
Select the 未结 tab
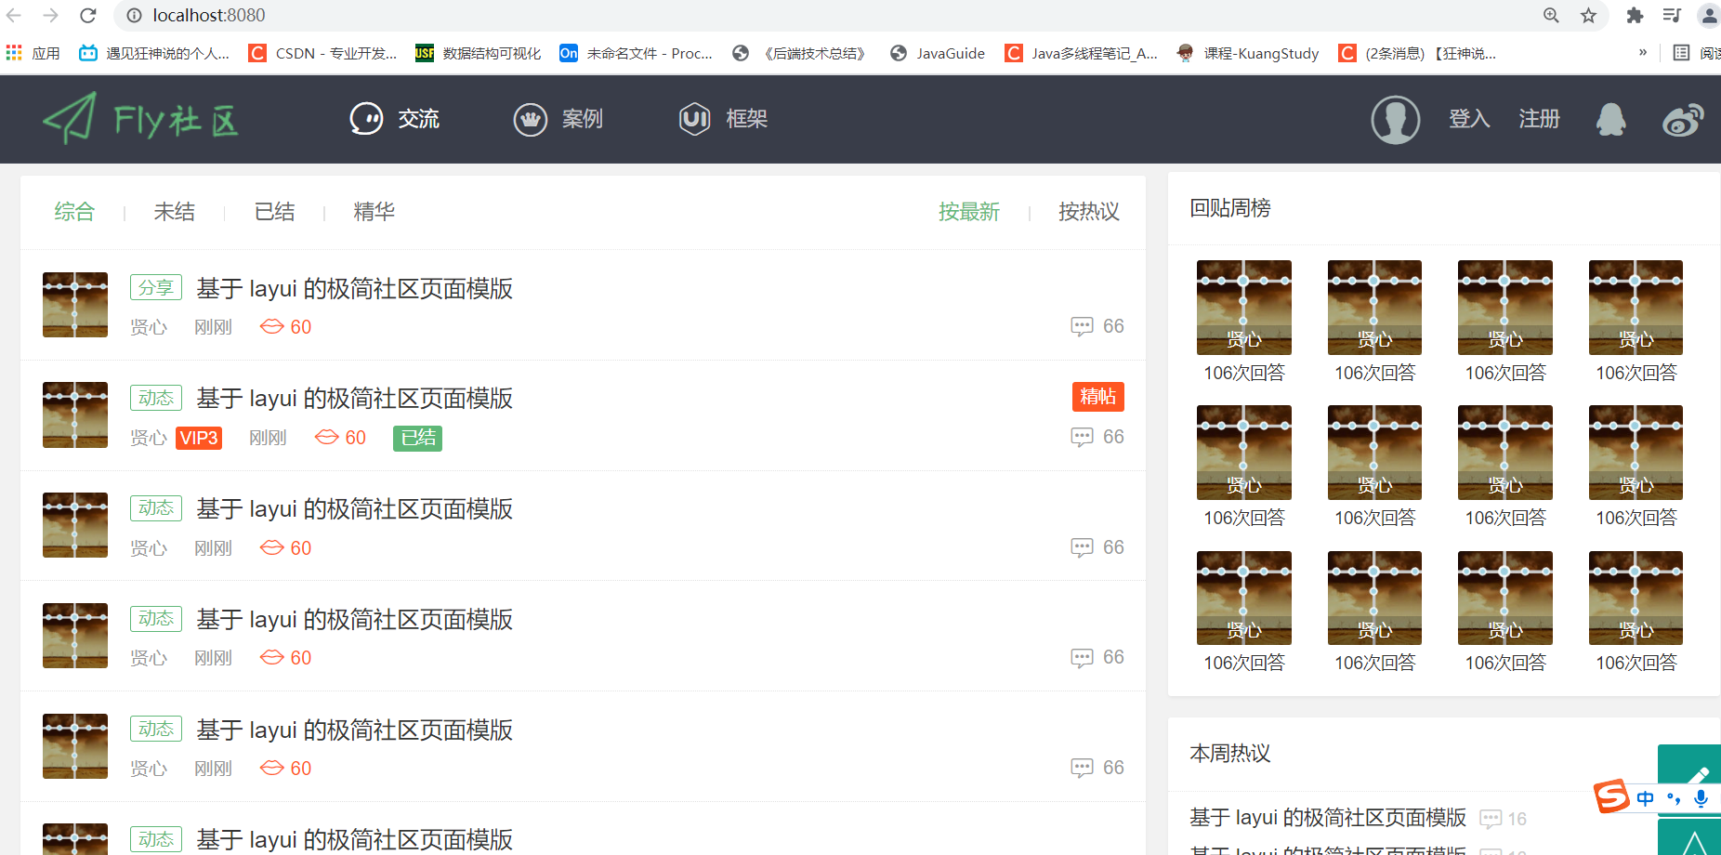pos(175,212)
